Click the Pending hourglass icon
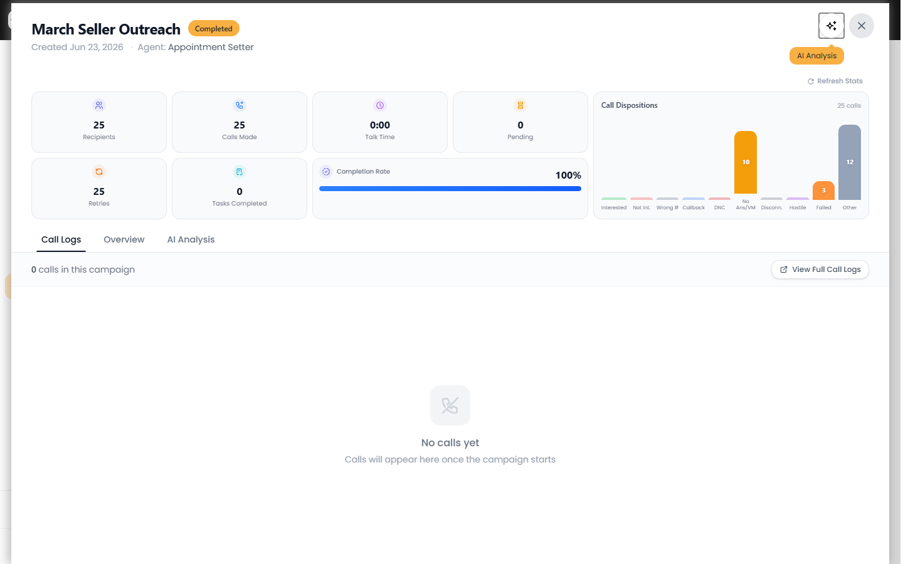 (x=520, y=105)
